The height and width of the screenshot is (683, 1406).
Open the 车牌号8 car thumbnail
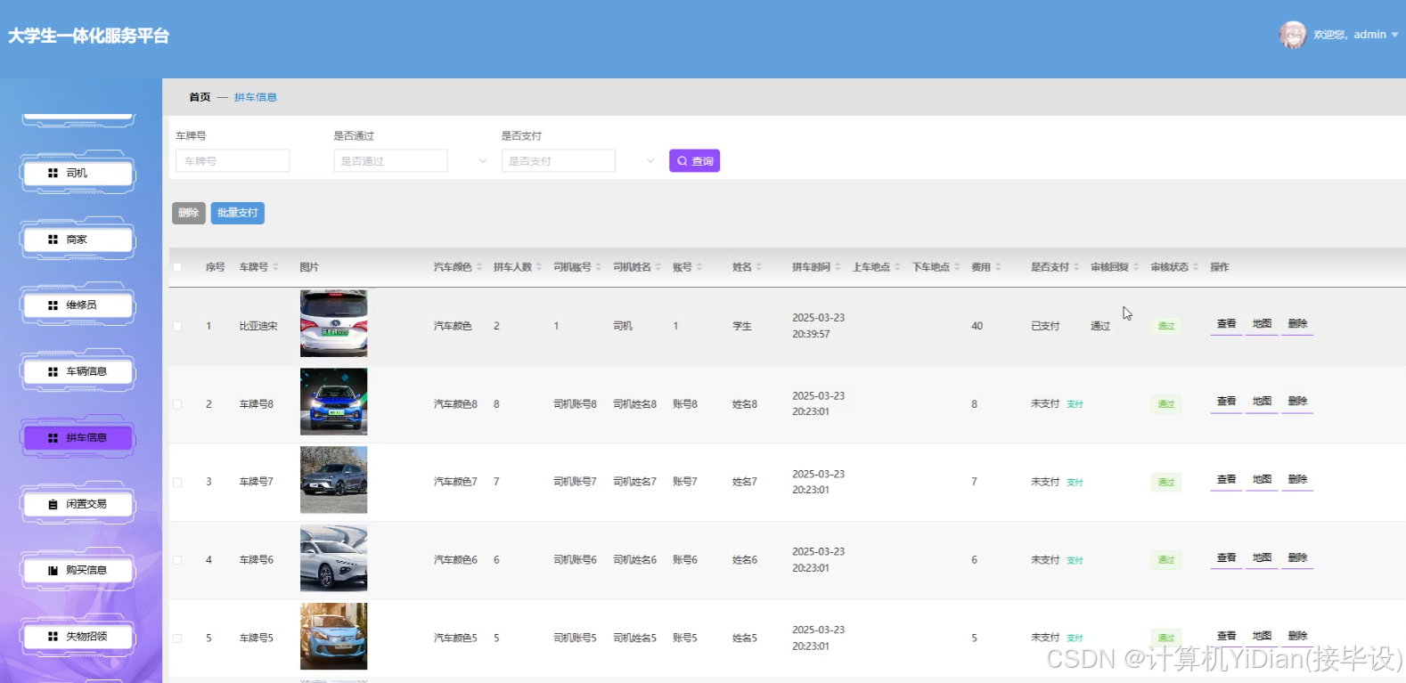(x=333, y=402)
